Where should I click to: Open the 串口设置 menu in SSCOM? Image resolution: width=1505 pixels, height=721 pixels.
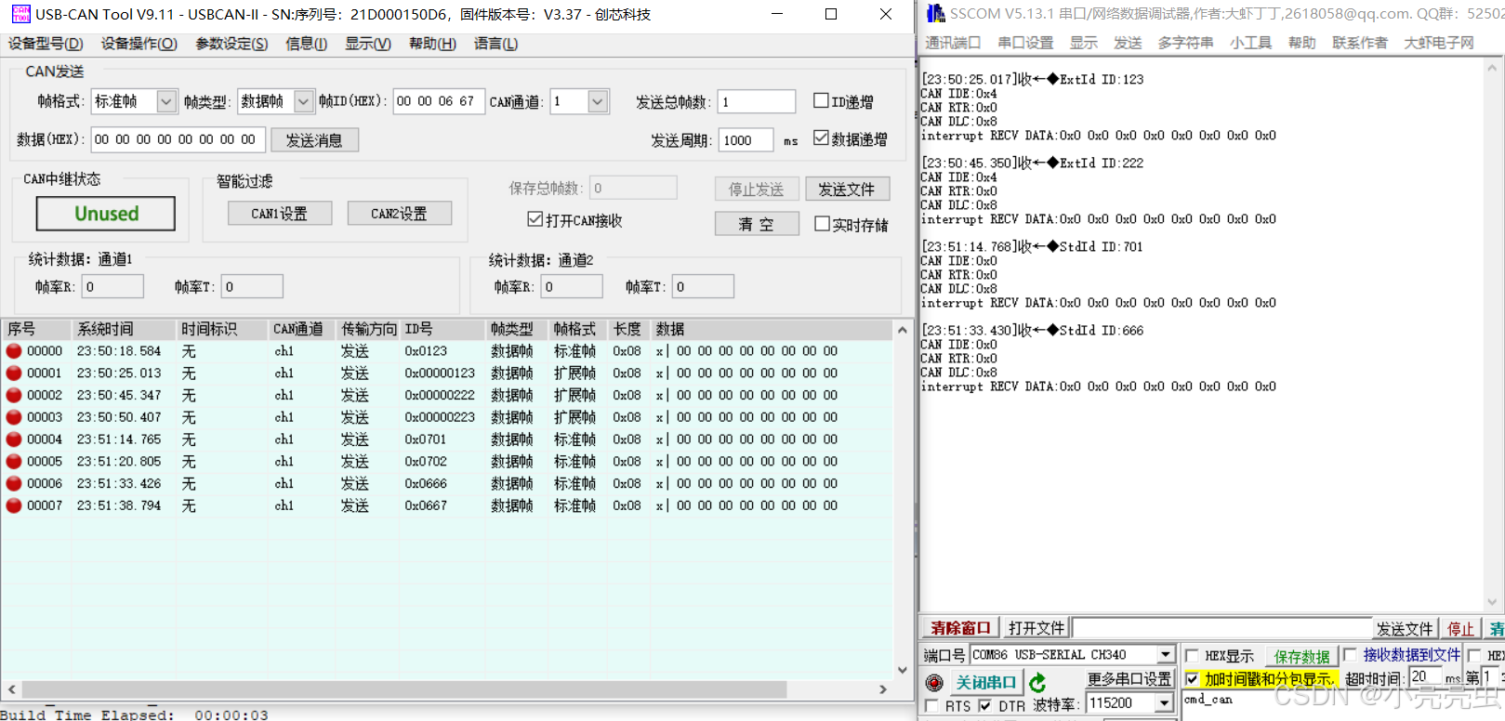pyautogui.click(x=1025, y=43)
